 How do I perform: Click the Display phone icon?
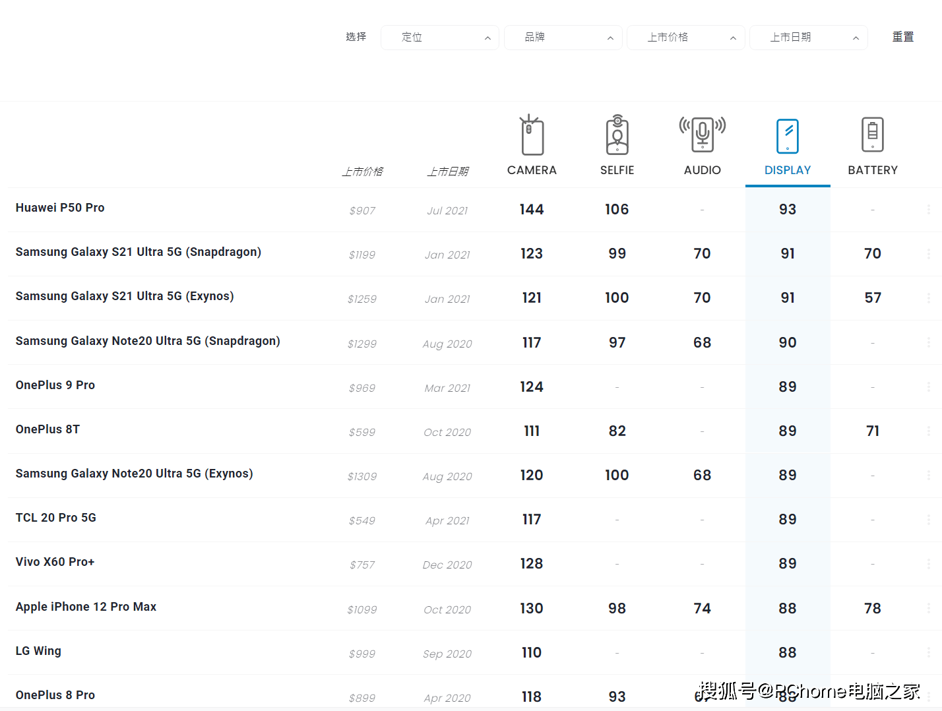[x=788, y=136]
